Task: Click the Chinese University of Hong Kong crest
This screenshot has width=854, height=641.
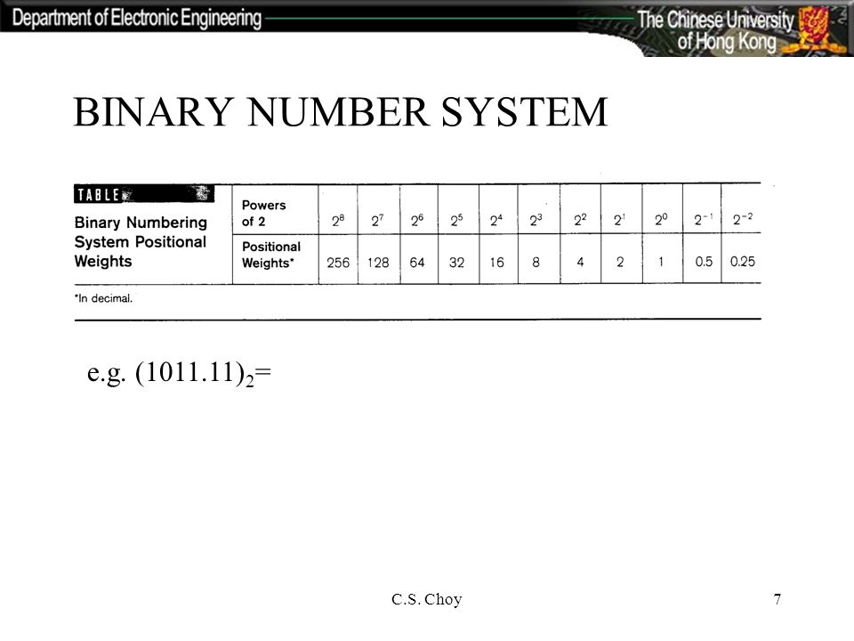Action: pyautogui.click(x=816, y=28)
